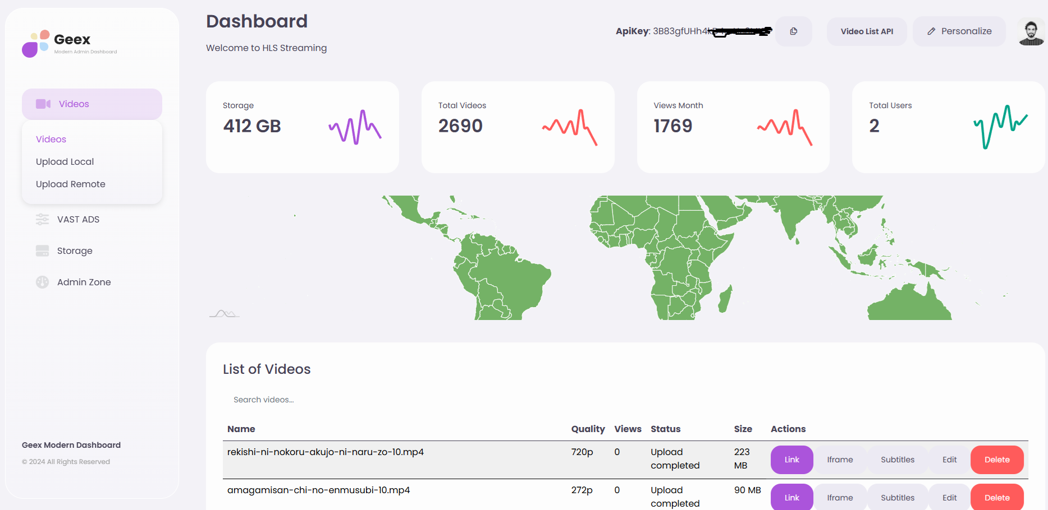Select the Videos submenu item
This screenshot has height=510, width=1048.
coord(51,140)
